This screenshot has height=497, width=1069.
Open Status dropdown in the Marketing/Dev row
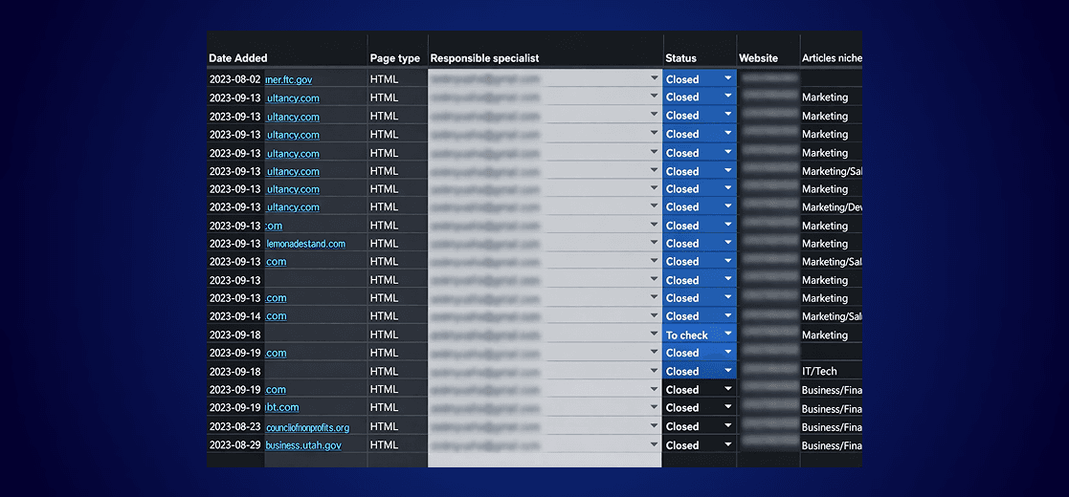727,206
